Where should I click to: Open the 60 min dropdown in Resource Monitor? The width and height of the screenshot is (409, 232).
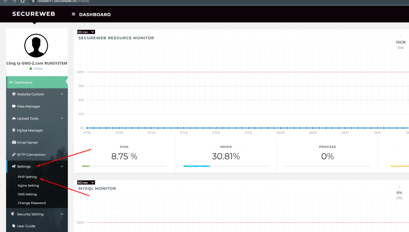tap(86, 32)
